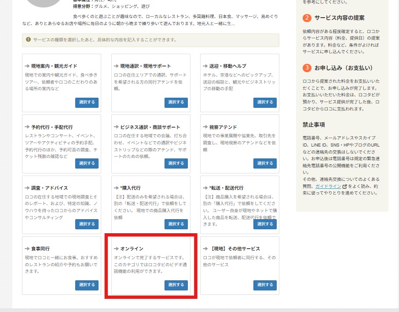399x312 pixels.
Task: Click 選択する in 視察アテンド card
Action: 265,163
